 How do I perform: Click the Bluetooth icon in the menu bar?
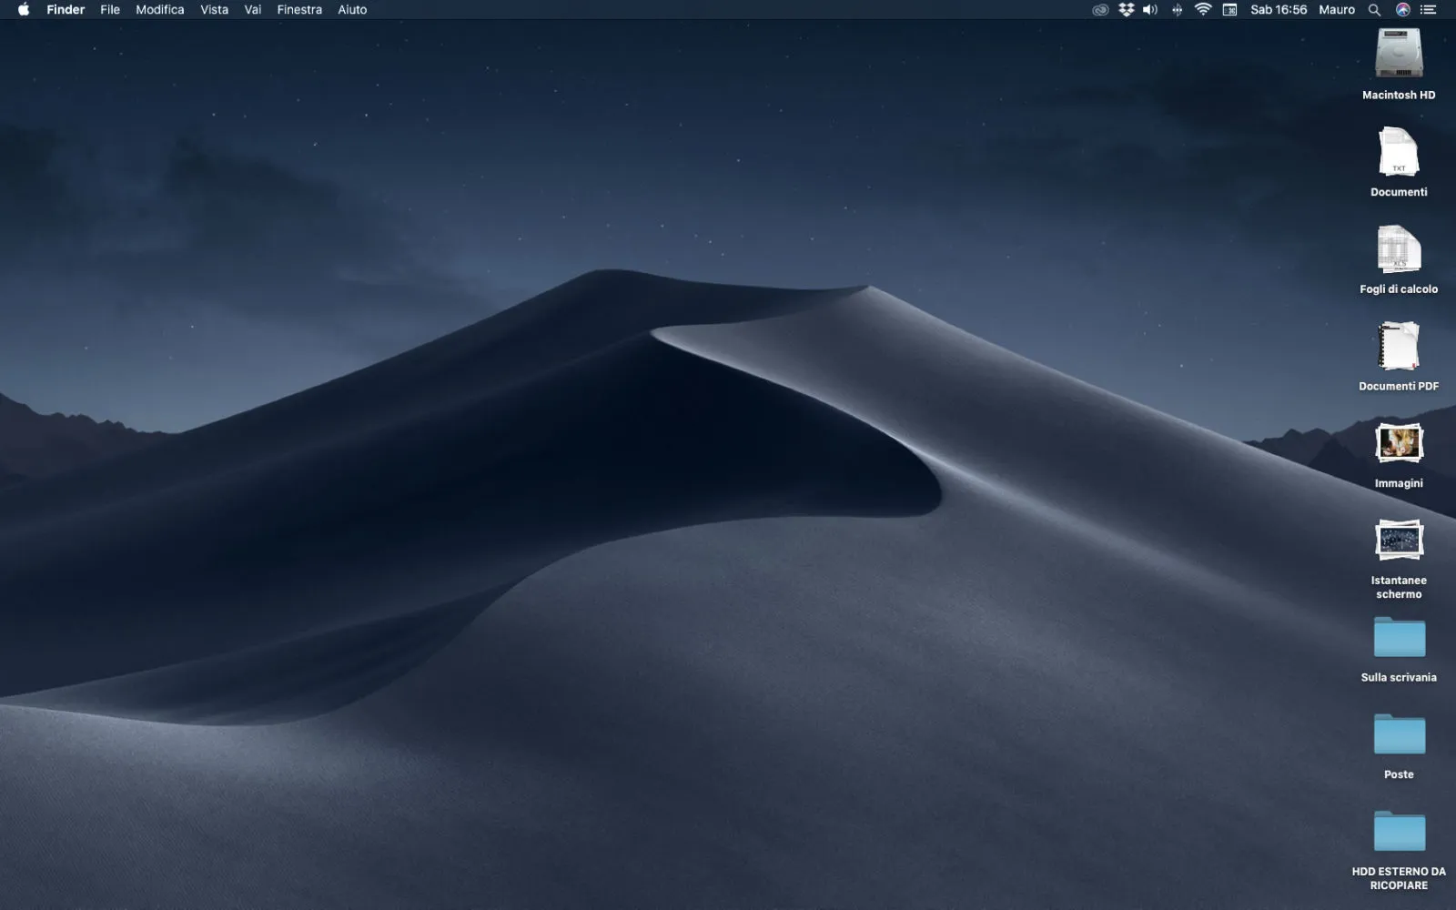pos(1177,9)
